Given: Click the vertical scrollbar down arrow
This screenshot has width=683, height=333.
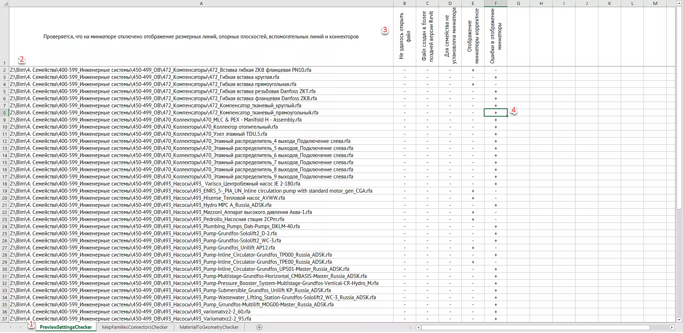Looking at the screenshot, I should coord(679,319).
